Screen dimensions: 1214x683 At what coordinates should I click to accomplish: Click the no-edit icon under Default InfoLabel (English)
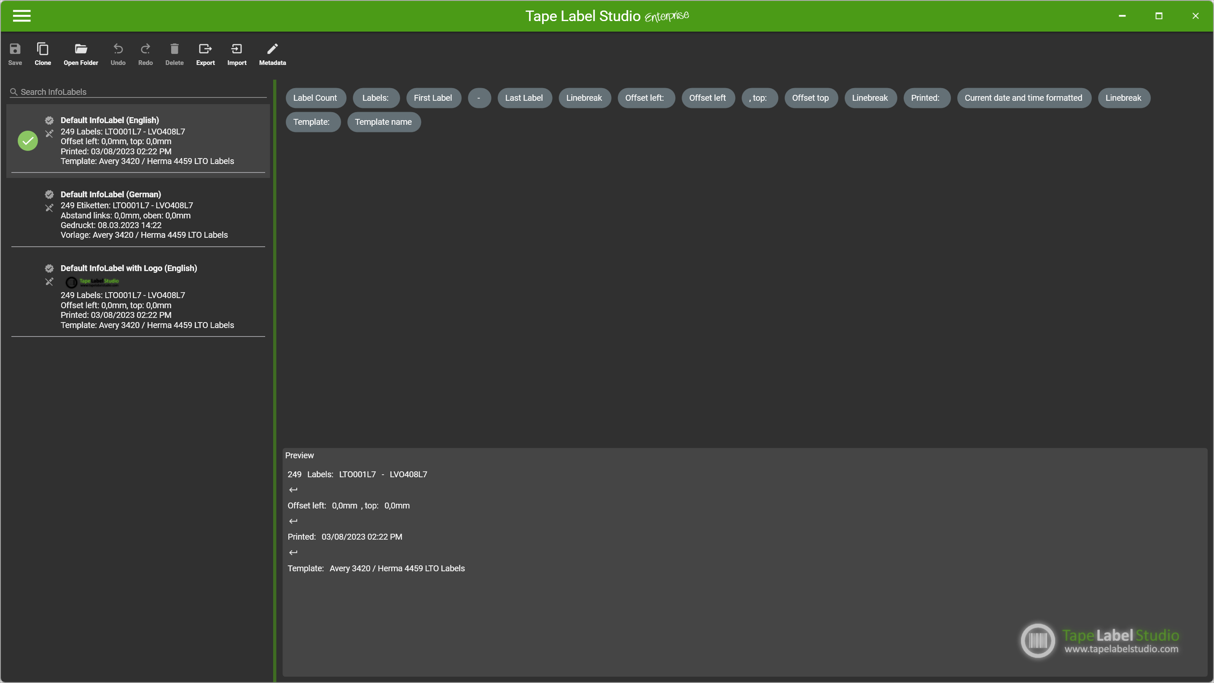pyautogui.click(x=49, y=134)
